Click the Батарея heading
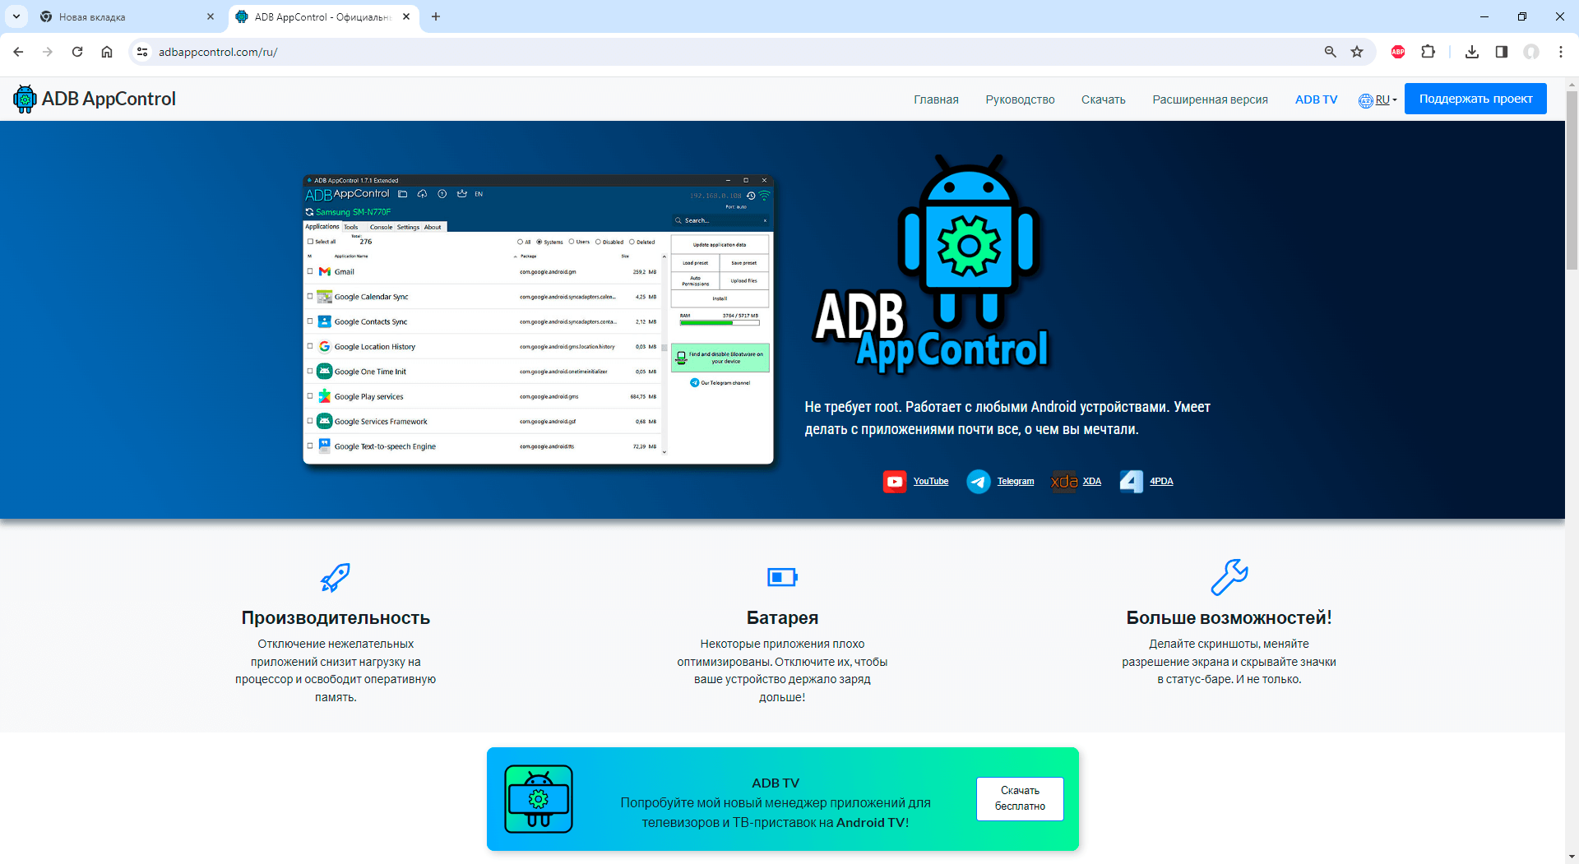Screen dimensions: 1579x864 click(782, 618)
